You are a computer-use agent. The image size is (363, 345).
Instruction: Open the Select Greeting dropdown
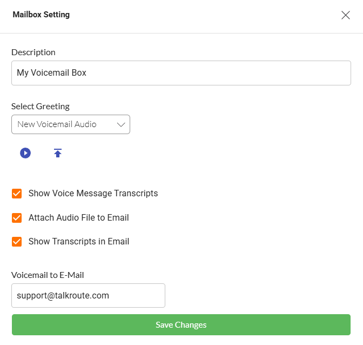click(x=70, y=124)
